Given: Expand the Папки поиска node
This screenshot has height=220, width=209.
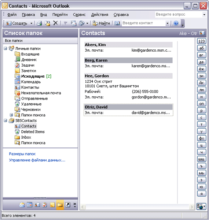Looking at the screenshot, I should point(11,115).
